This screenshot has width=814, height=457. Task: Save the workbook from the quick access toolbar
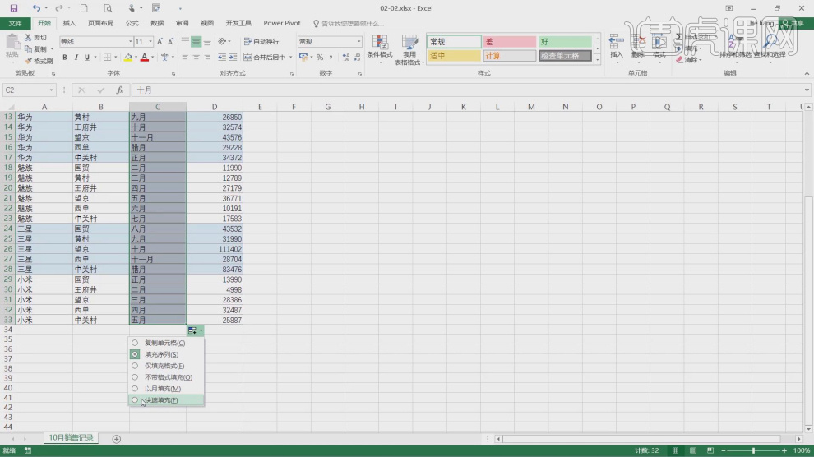coord(14,7)
